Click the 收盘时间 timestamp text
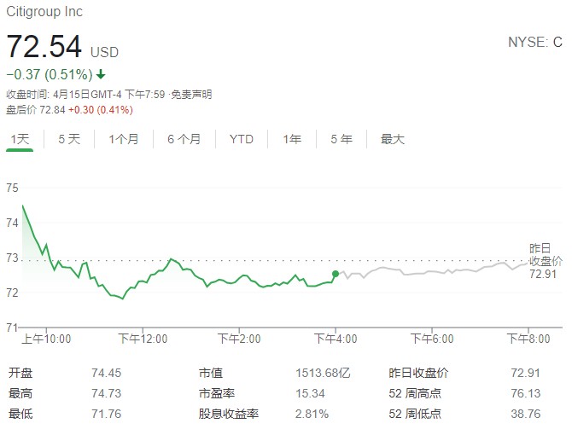The height and width of the screenshot is (435, 572). [85, 95]
